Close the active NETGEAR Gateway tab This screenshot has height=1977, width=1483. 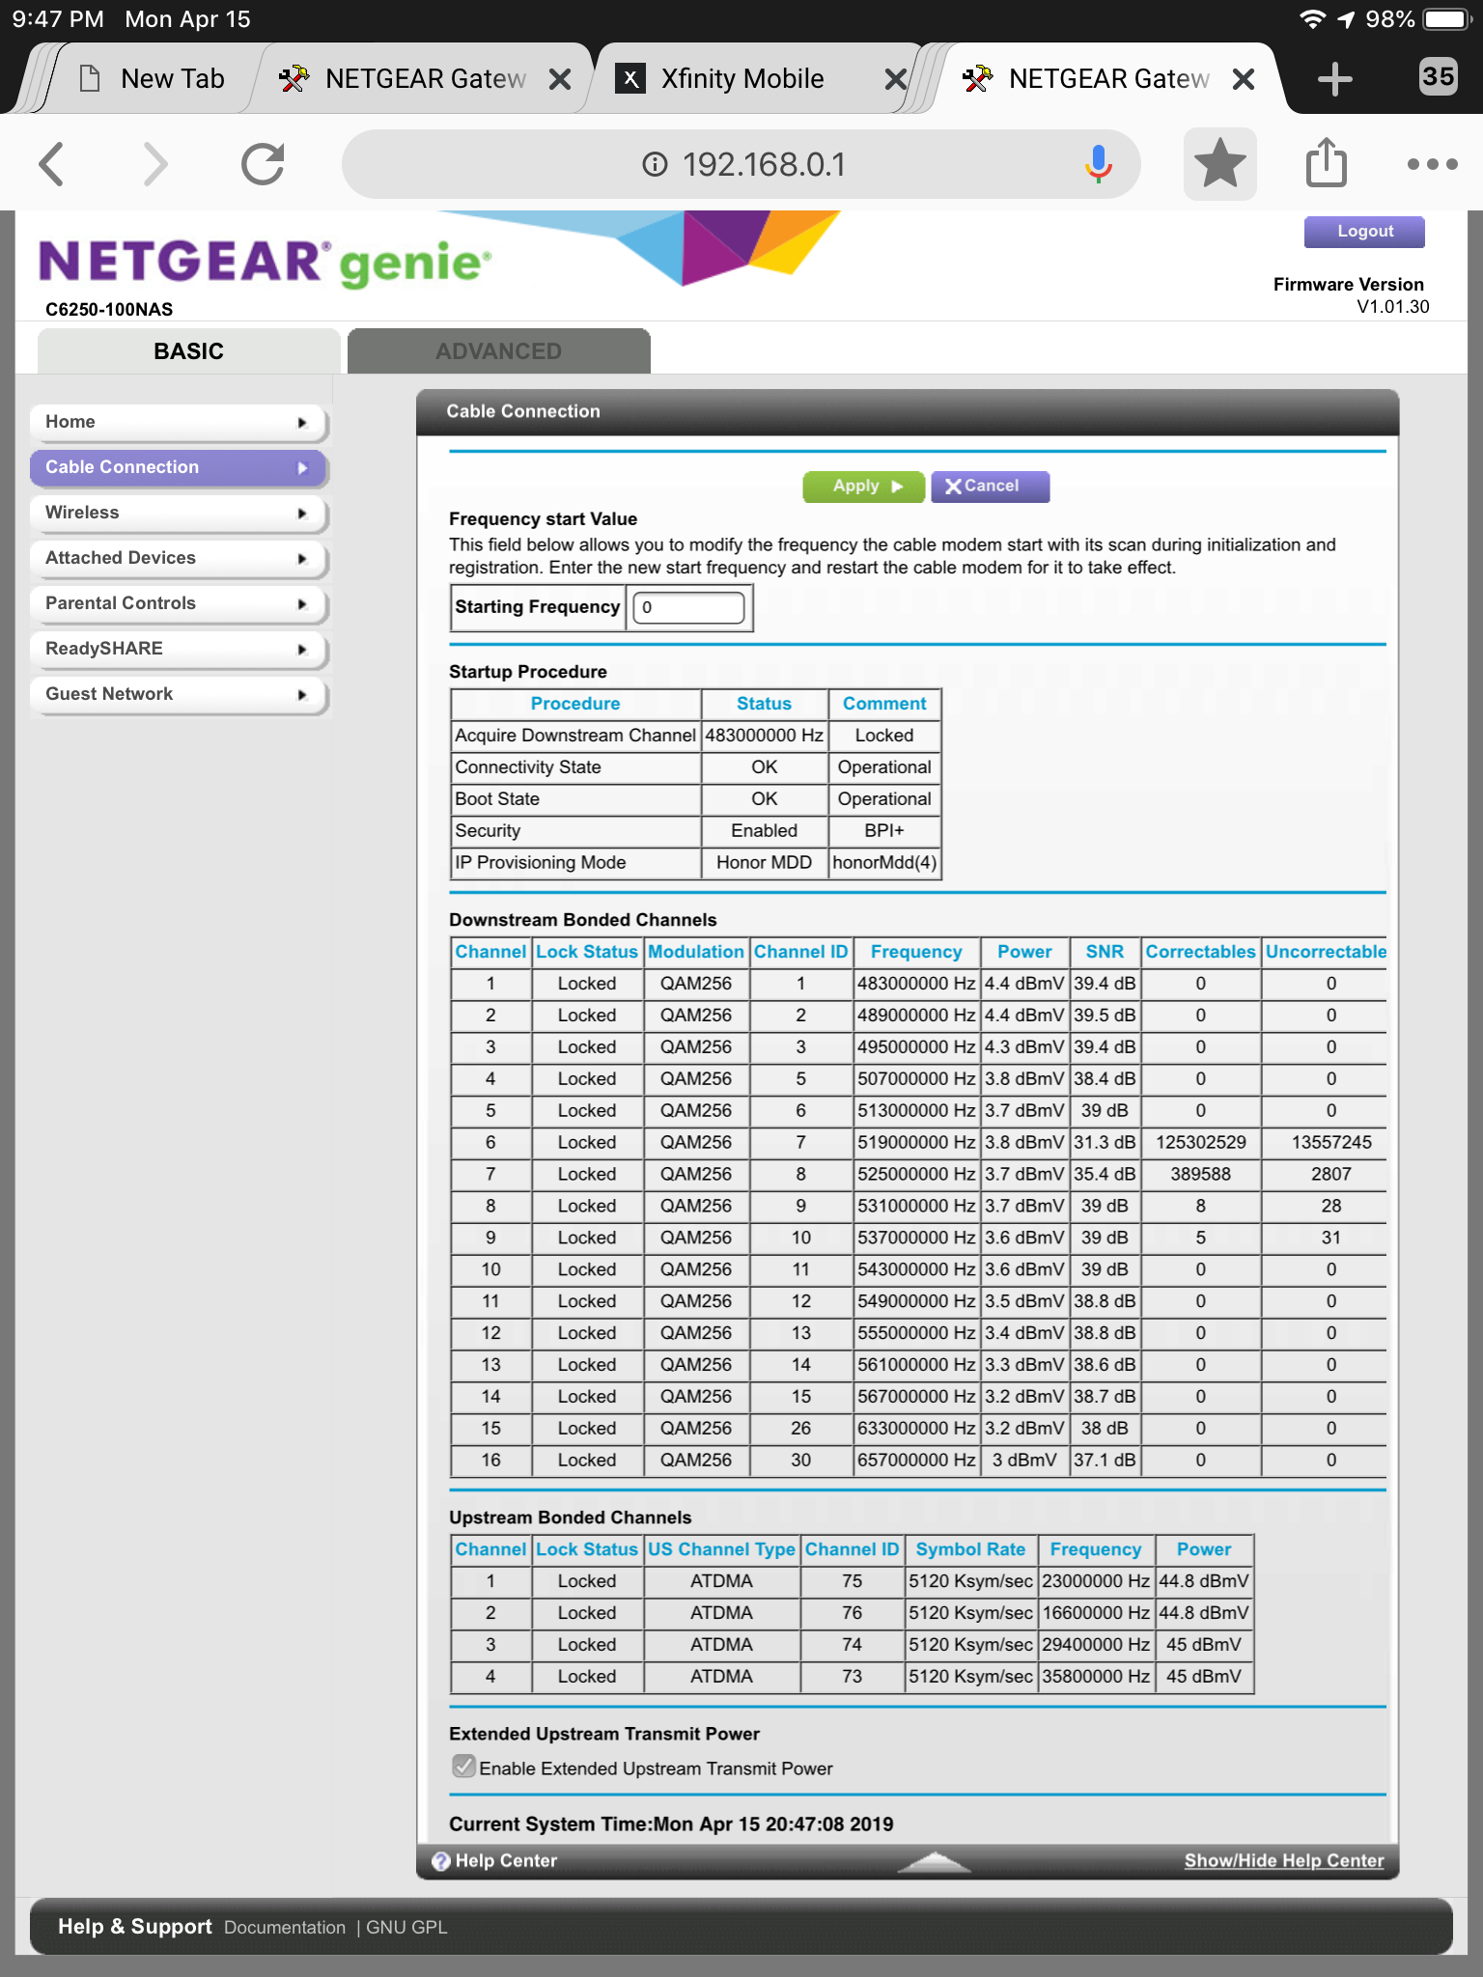[x=1244, y=79]
